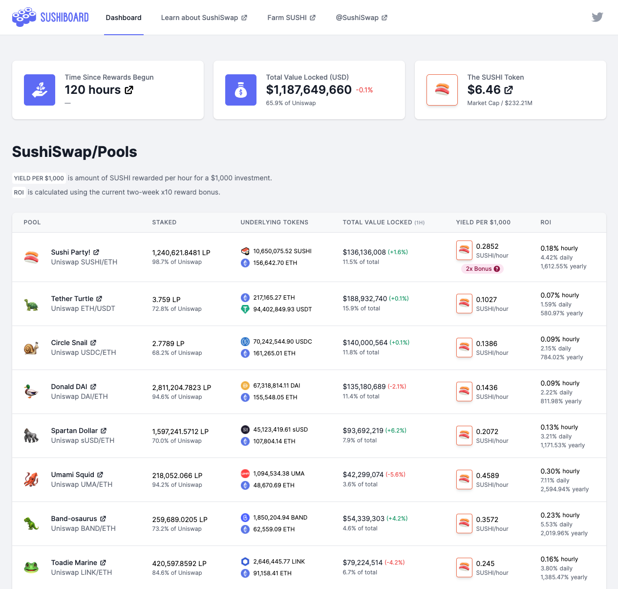Click the SushiSwap/Pools heading
The height and width of the screenshot is (589, 618).
pyautogui.click(x=75, y=152)
